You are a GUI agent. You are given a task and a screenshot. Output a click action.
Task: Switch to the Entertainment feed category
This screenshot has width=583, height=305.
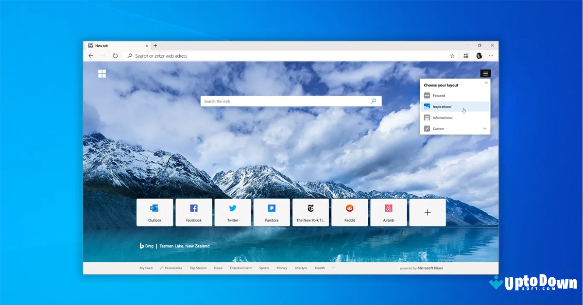click(x=240, y=268)
